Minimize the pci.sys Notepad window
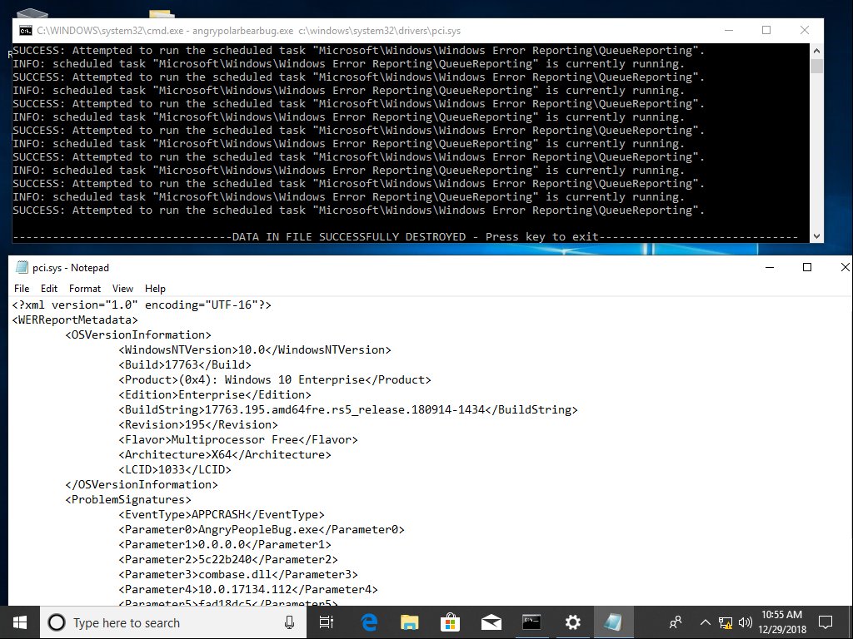Viewport: 853px width, 639px height. click(769, 267)
